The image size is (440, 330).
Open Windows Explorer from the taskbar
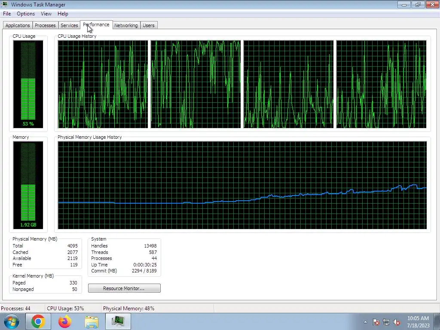pyautogui.click(x=92, y=321)
